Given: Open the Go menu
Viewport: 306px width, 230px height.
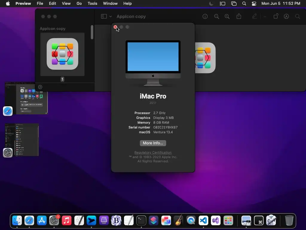Looking at the screenshot, I should coord(79,4).
